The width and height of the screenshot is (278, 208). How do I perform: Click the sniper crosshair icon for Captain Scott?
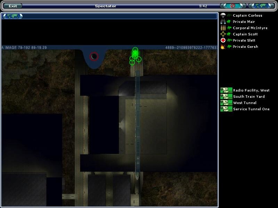pyautogui.click(x=223, y=34)
